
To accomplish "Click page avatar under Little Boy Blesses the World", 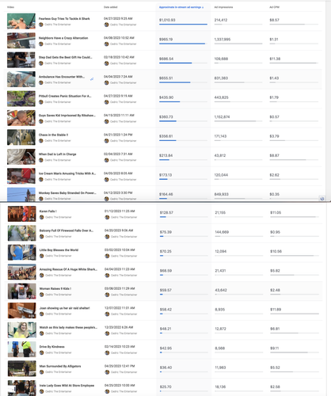I will (41, 256).
